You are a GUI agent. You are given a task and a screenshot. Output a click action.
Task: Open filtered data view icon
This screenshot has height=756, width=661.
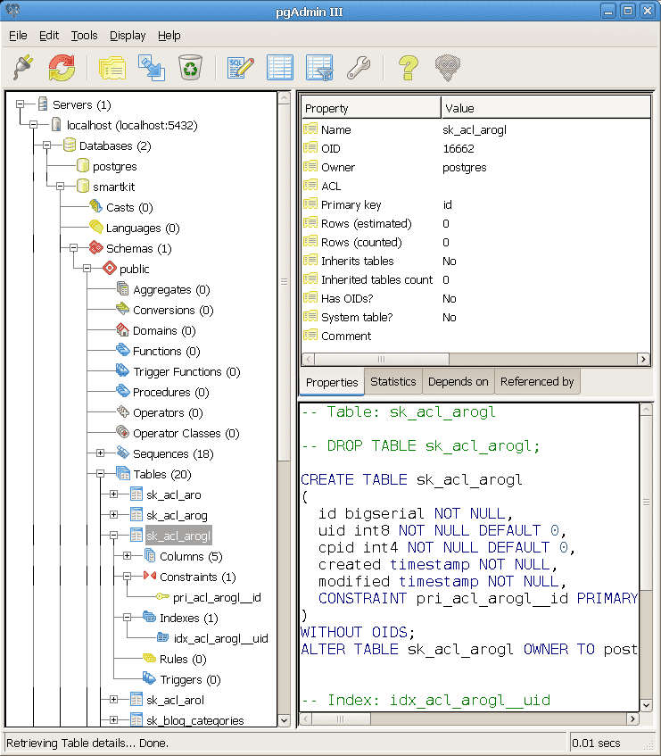pos(319,67)
